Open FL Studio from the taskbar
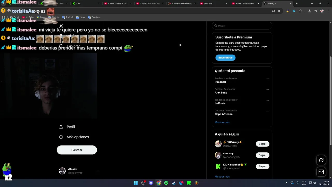 [197, 183]
